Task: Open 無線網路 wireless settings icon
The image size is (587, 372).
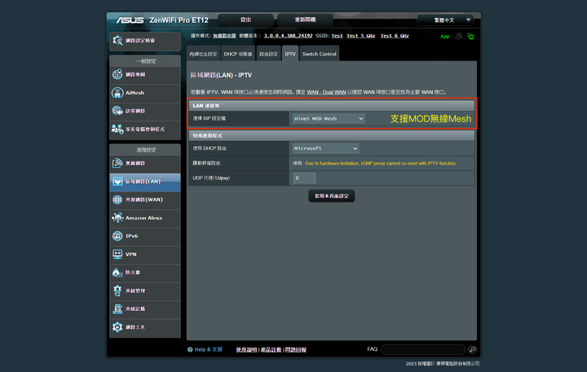Action: 117,163
